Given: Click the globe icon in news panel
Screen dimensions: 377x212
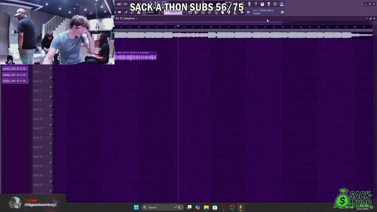Looking at the screenshot, I should click(x=282, y=12).
